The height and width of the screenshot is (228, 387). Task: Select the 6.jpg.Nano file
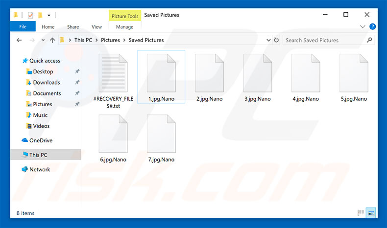coord(113,138)
